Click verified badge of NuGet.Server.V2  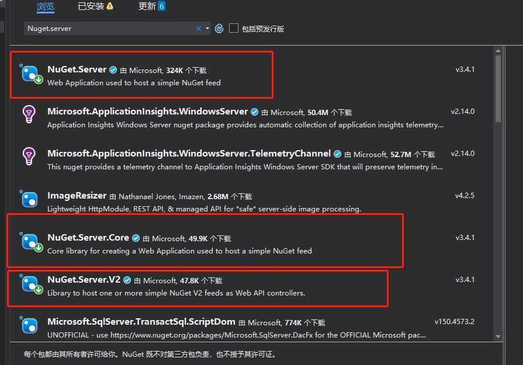click(127, 280)
